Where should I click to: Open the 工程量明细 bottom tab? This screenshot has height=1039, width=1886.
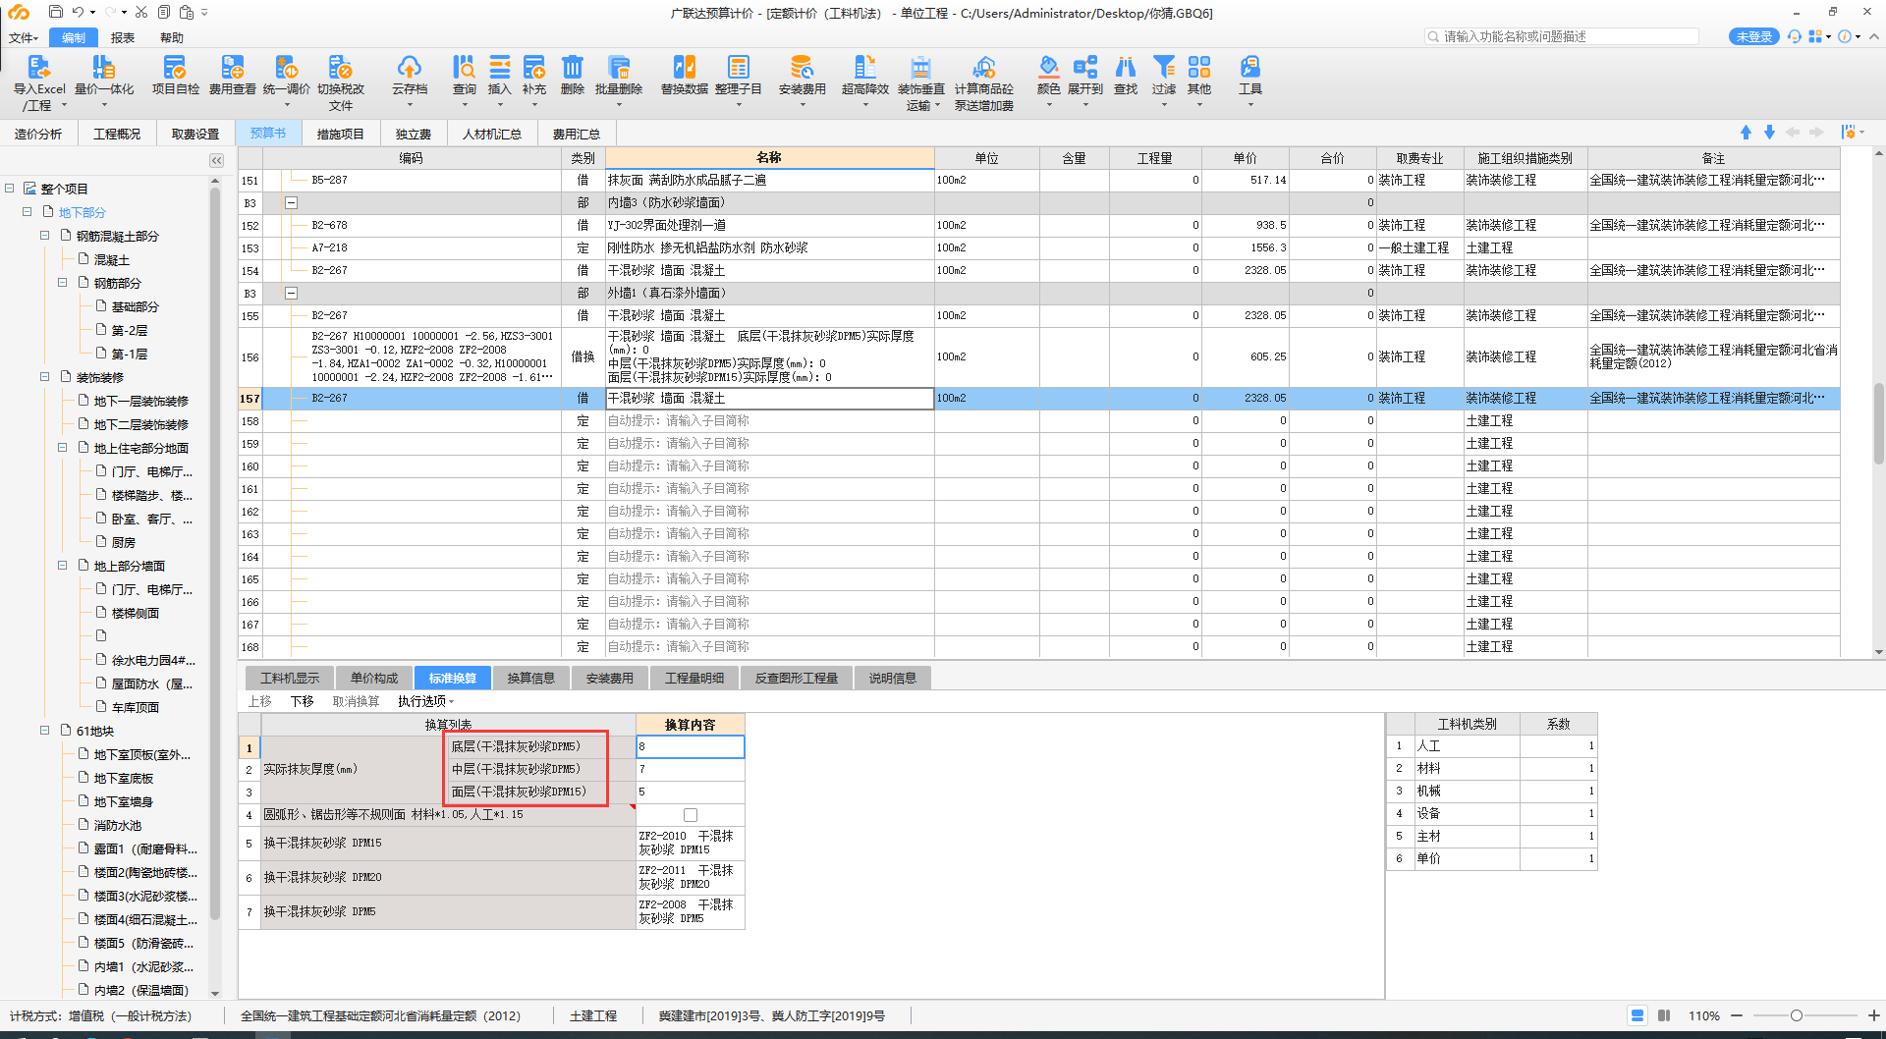[694, 678]
